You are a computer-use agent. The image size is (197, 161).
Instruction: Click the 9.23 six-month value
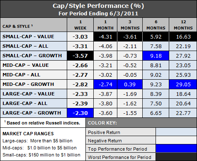pyautogui.click(x=156, y=84)
